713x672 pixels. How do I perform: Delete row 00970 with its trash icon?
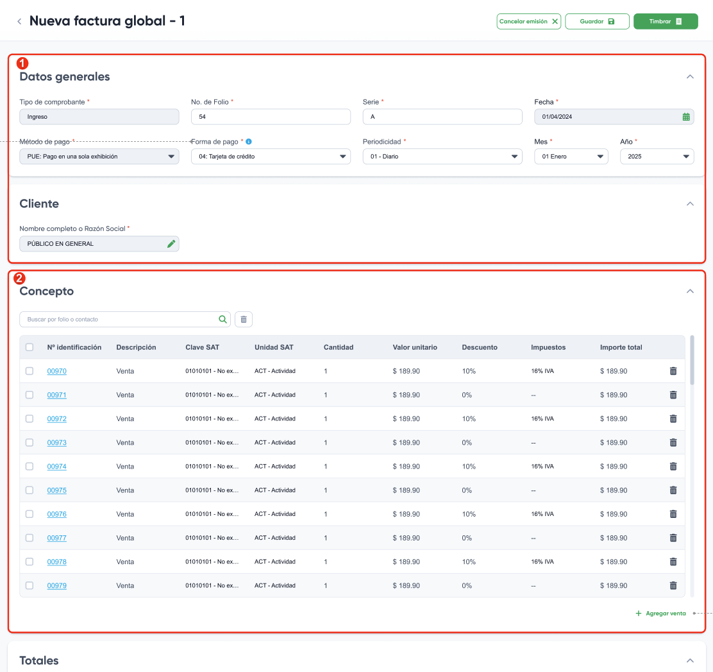pyautogui.click(x=673, y=371)
